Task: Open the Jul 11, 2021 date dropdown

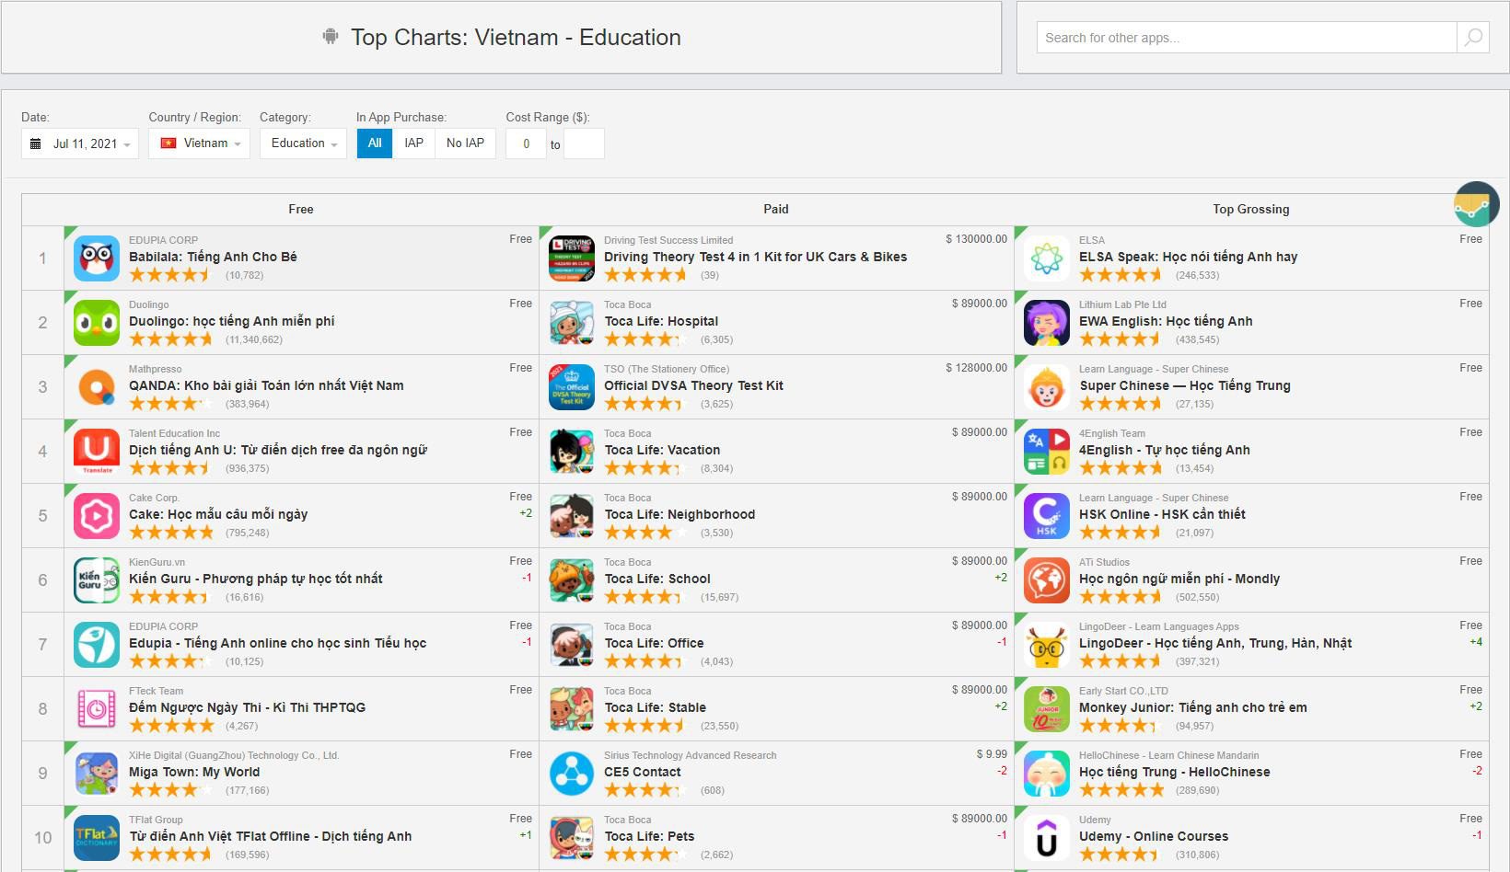Action: [x=80, y=143]
